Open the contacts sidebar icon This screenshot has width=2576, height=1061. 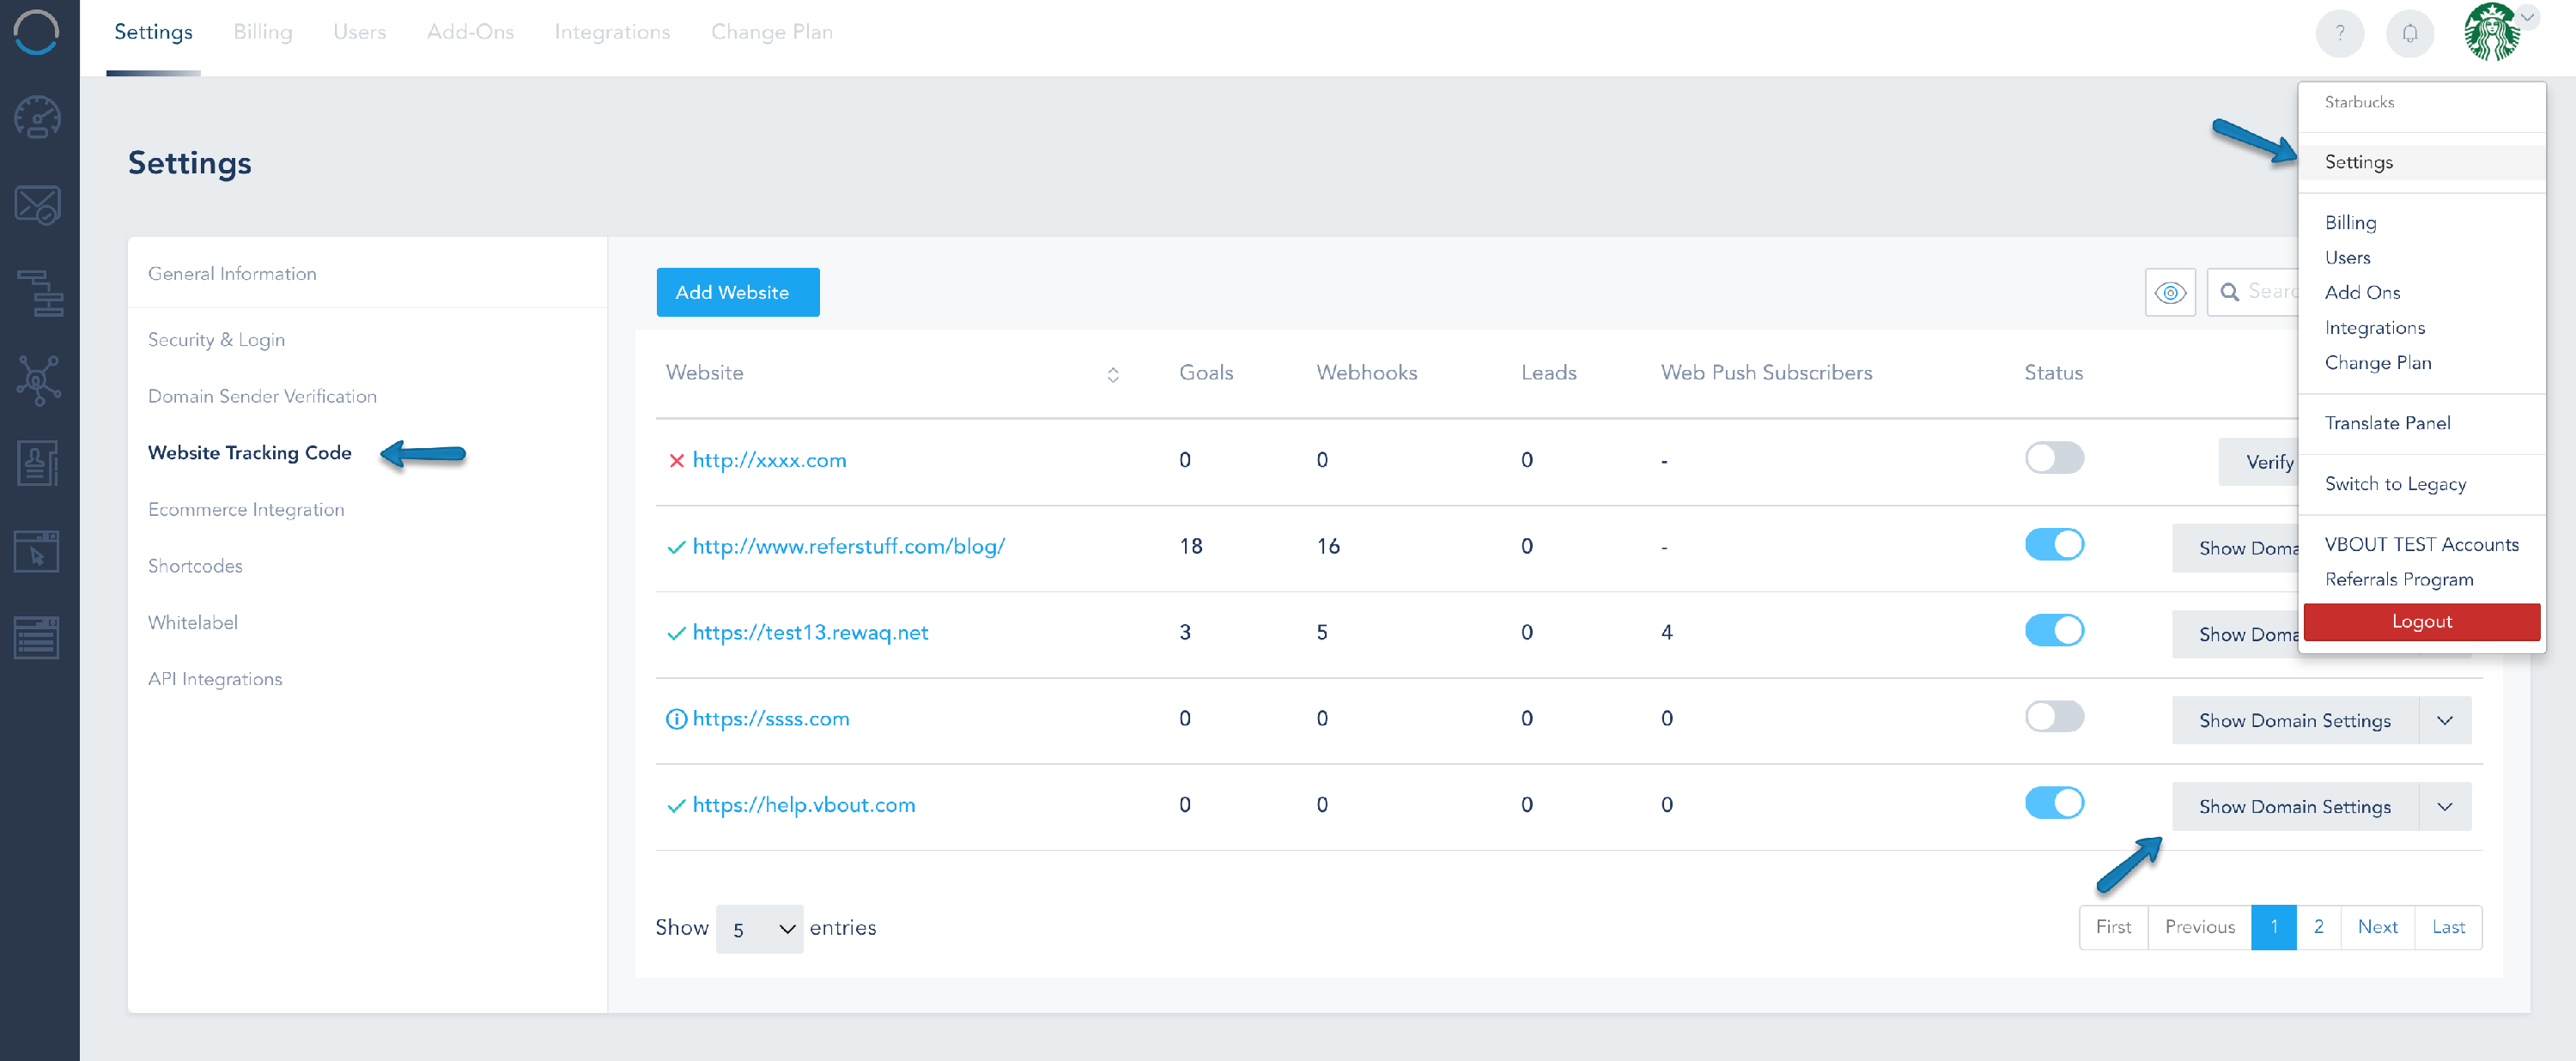[38, 464]
